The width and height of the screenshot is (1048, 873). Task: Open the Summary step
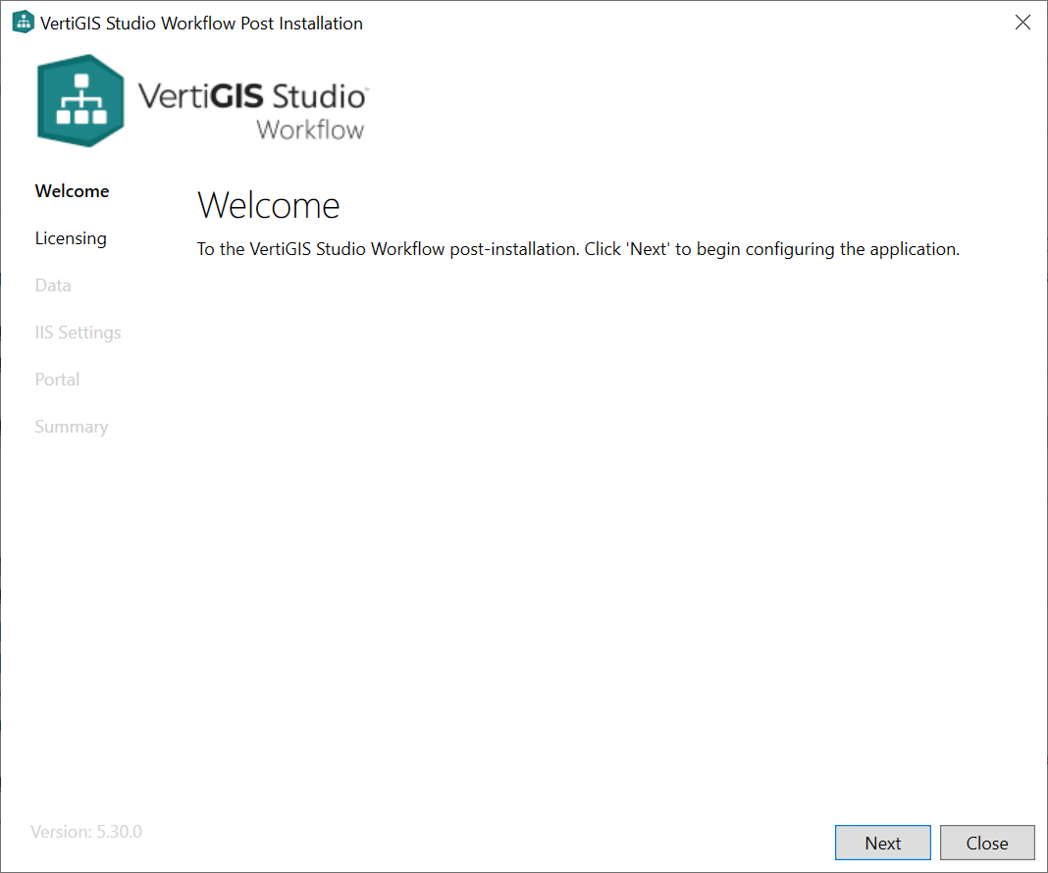point(71,427)
